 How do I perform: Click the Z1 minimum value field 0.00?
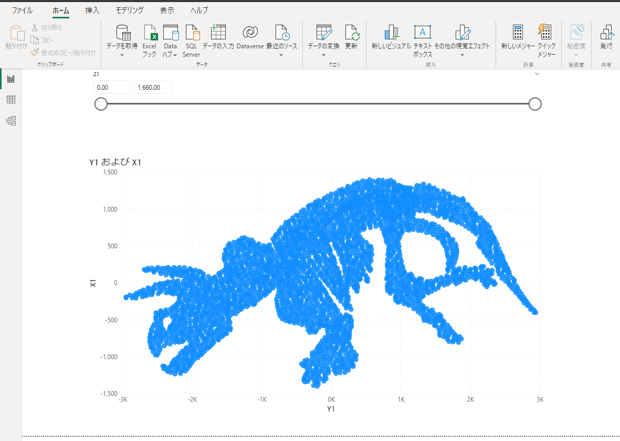[112, 87]
